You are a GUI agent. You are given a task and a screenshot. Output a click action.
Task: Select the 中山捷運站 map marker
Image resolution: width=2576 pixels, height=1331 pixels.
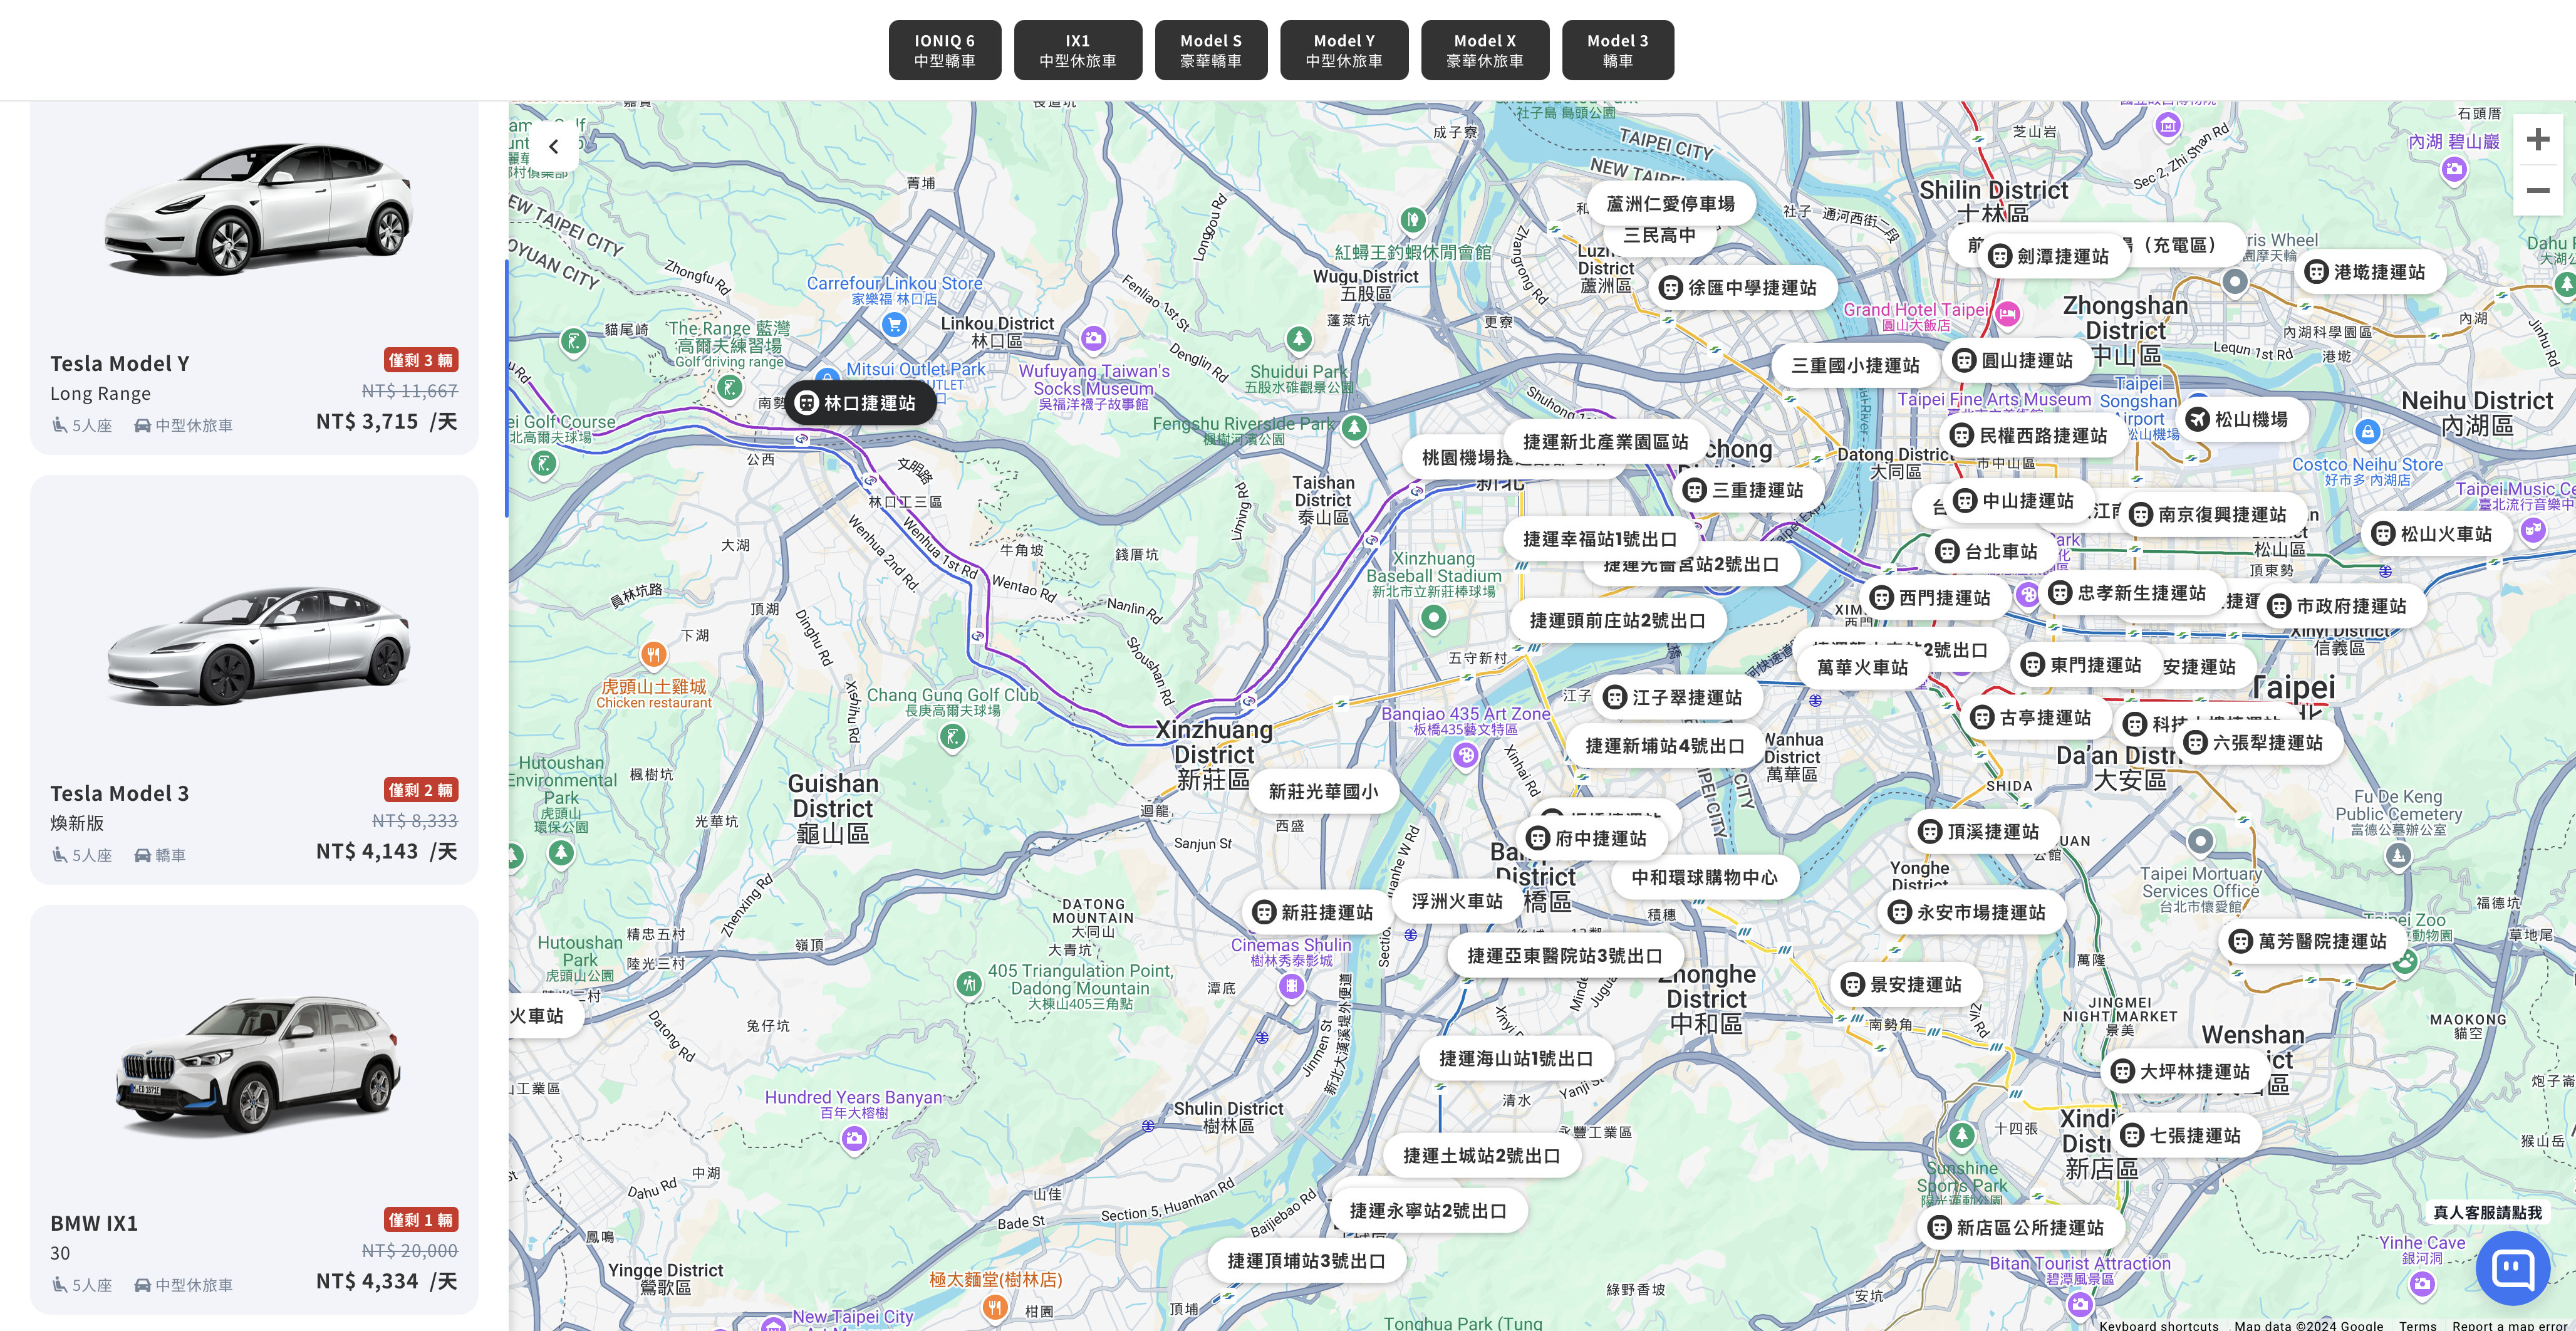click(2018, 500)
